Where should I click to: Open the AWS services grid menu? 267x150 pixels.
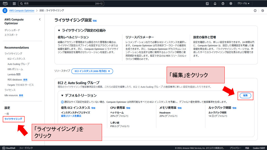click(x=14, y=4)
